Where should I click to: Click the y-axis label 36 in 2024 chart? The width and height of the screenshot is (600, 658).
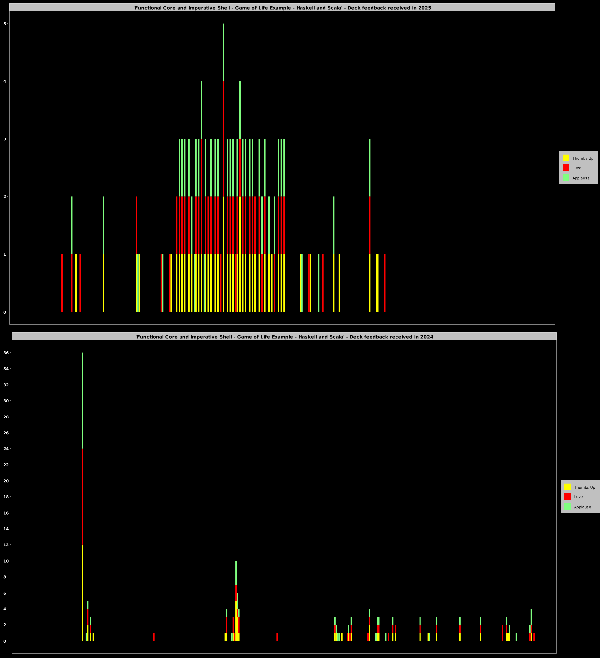pos(6,353)
